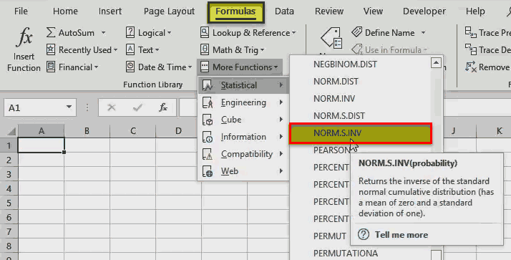Expand the Math & Trig dropdown arrow

pyautogui.click(x=262, y=50)
